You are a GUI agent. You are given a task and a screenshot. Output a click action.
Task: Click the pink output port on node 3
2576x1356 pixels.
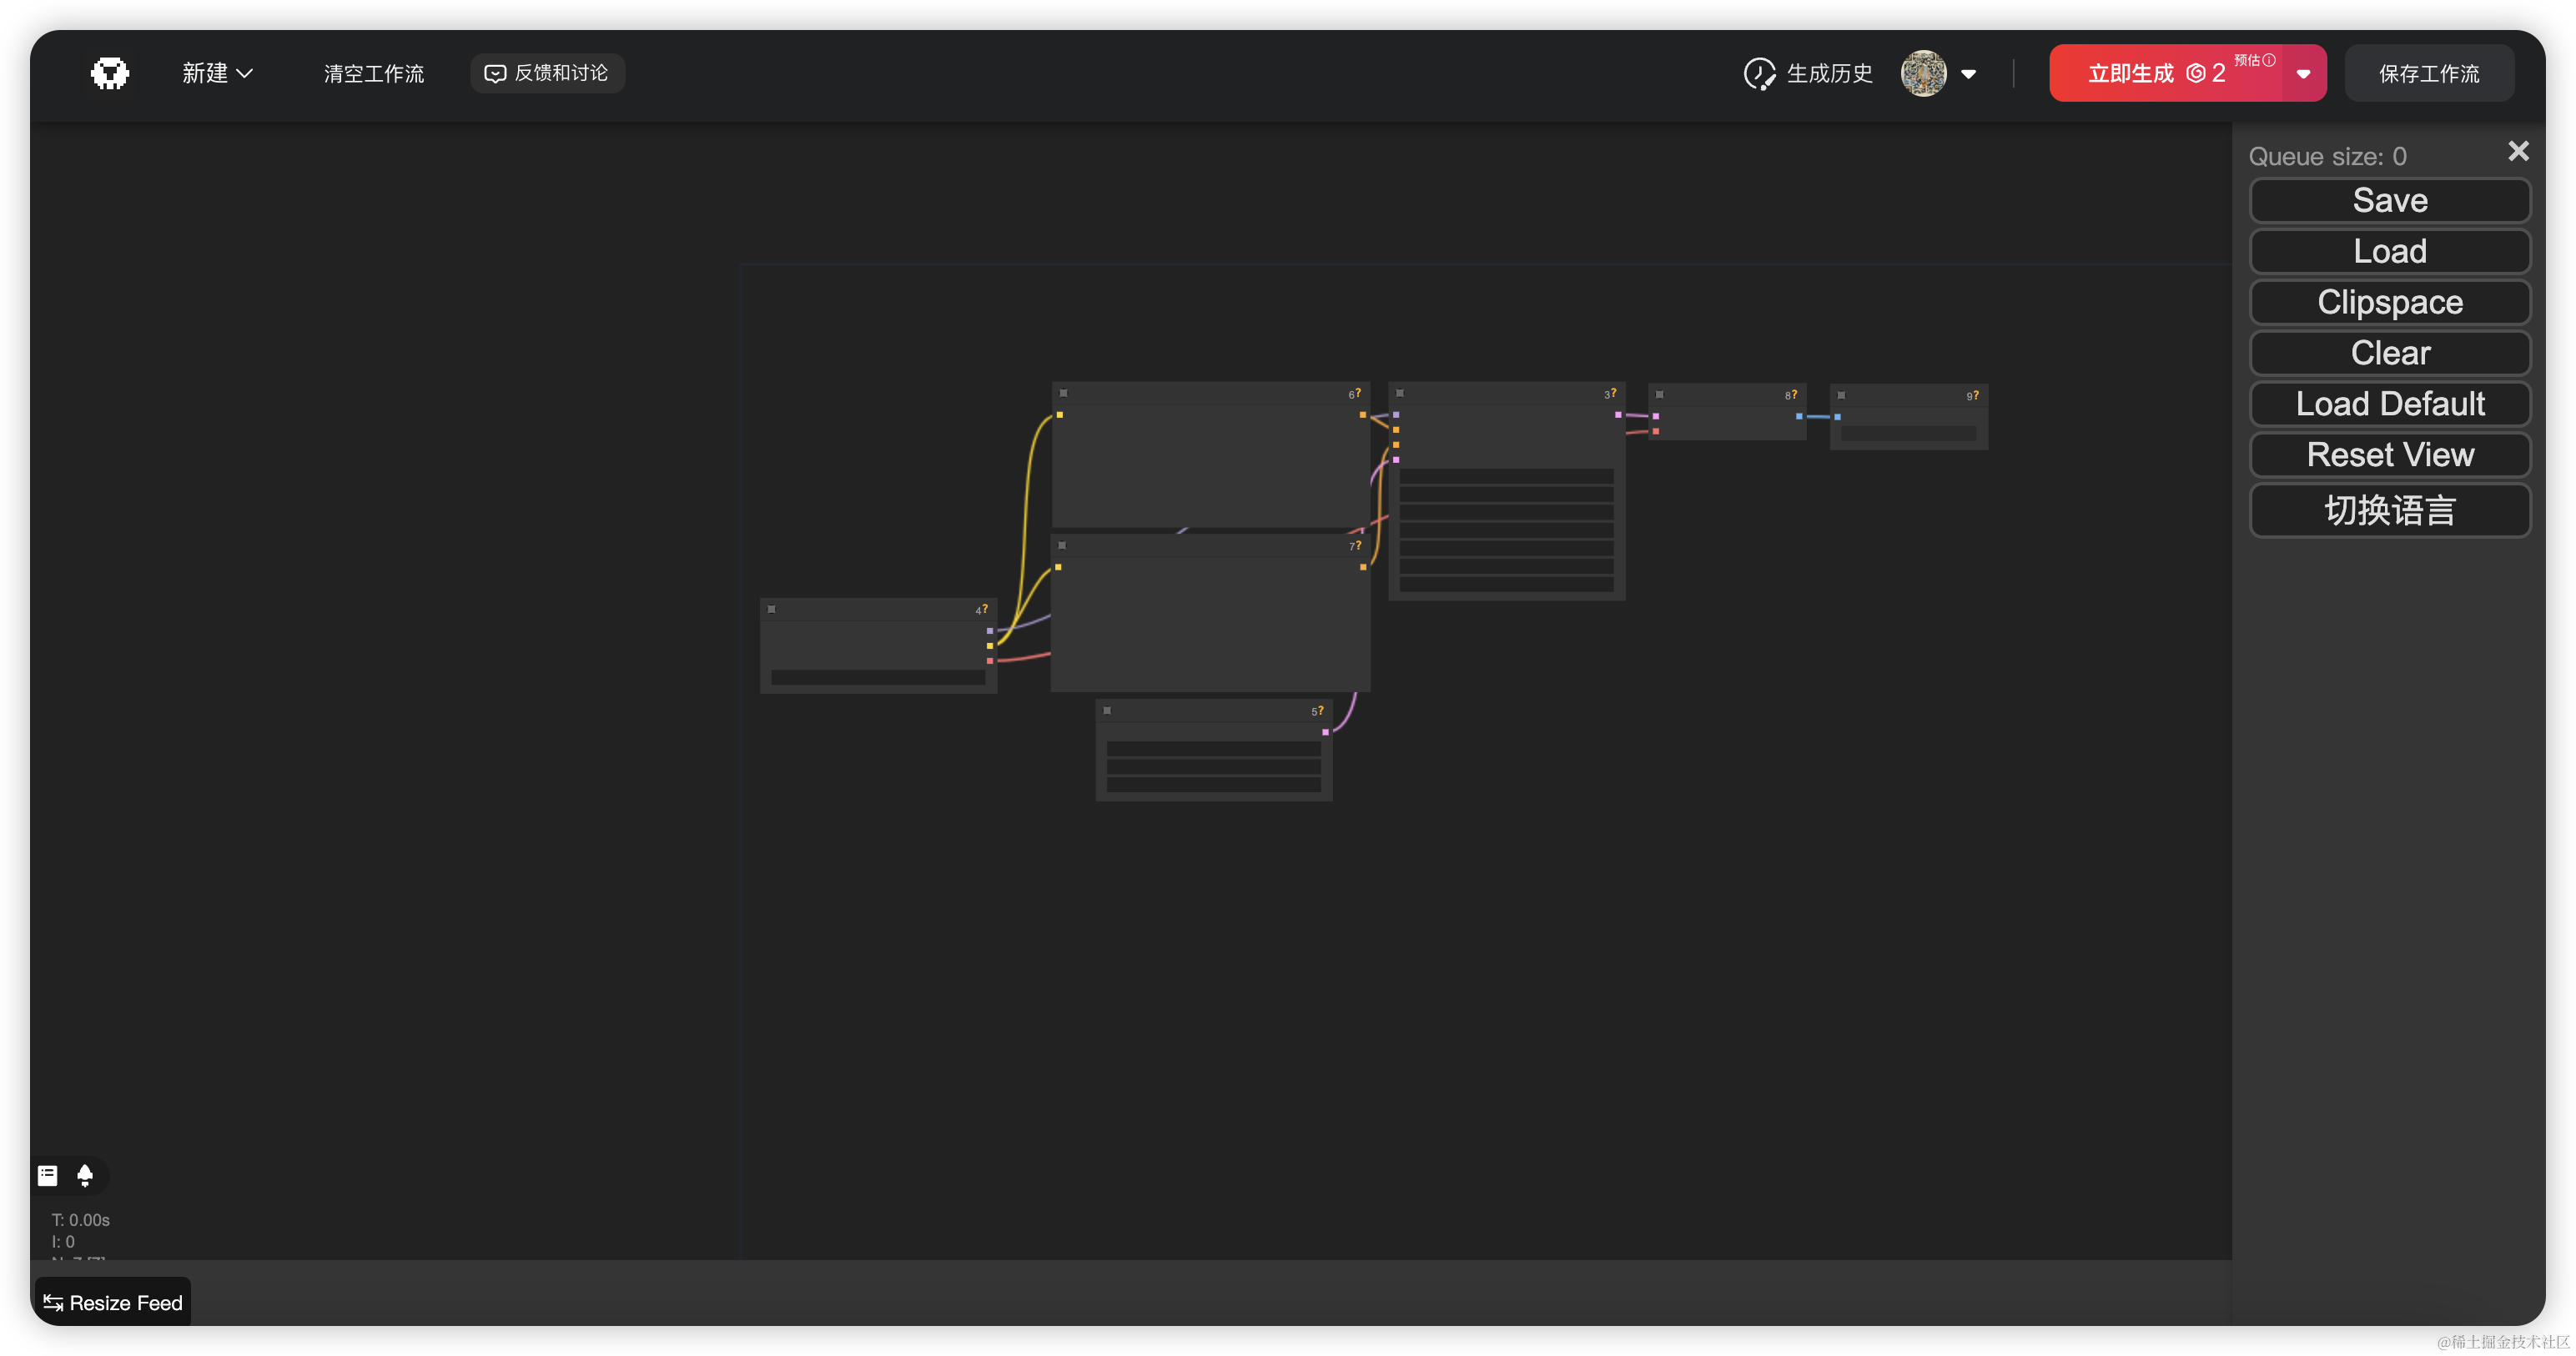pyautogui.click(x=1618, y=414)
